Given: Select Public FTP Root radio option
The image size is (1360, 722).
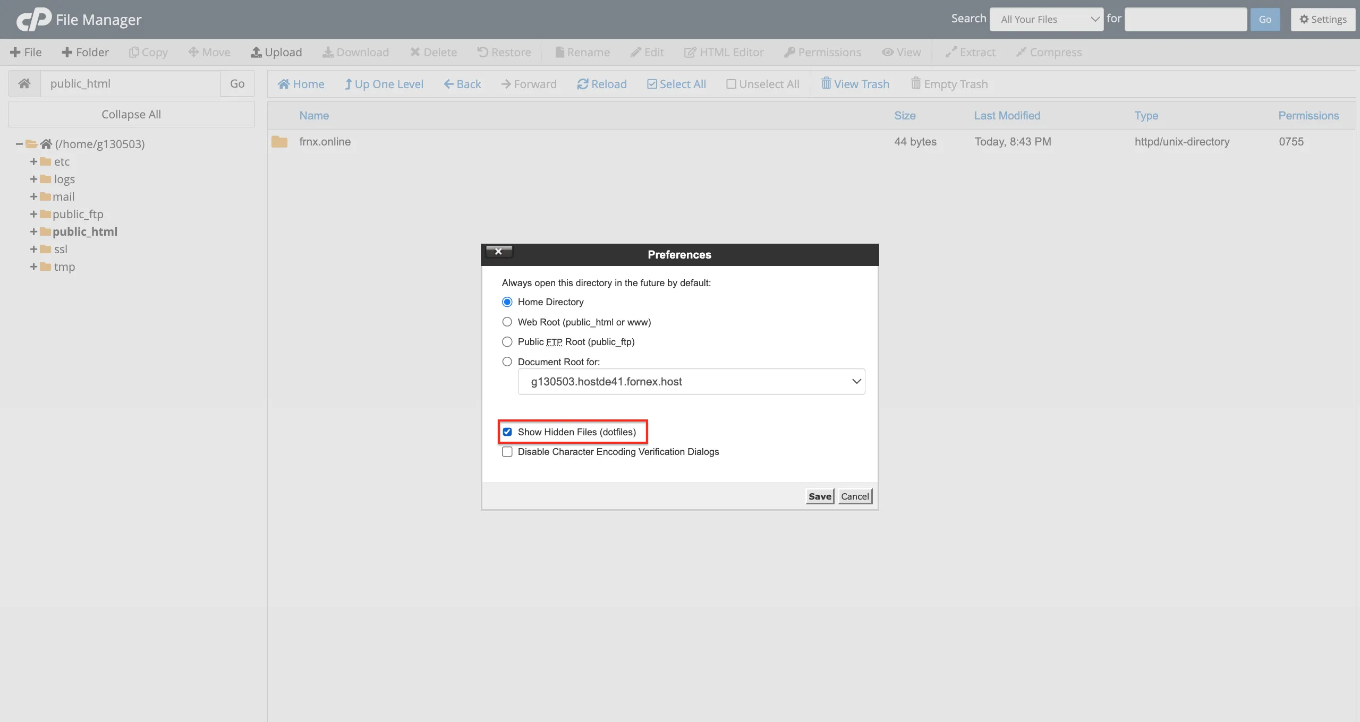Looking at the screenshot, I should tap(507, 342).
